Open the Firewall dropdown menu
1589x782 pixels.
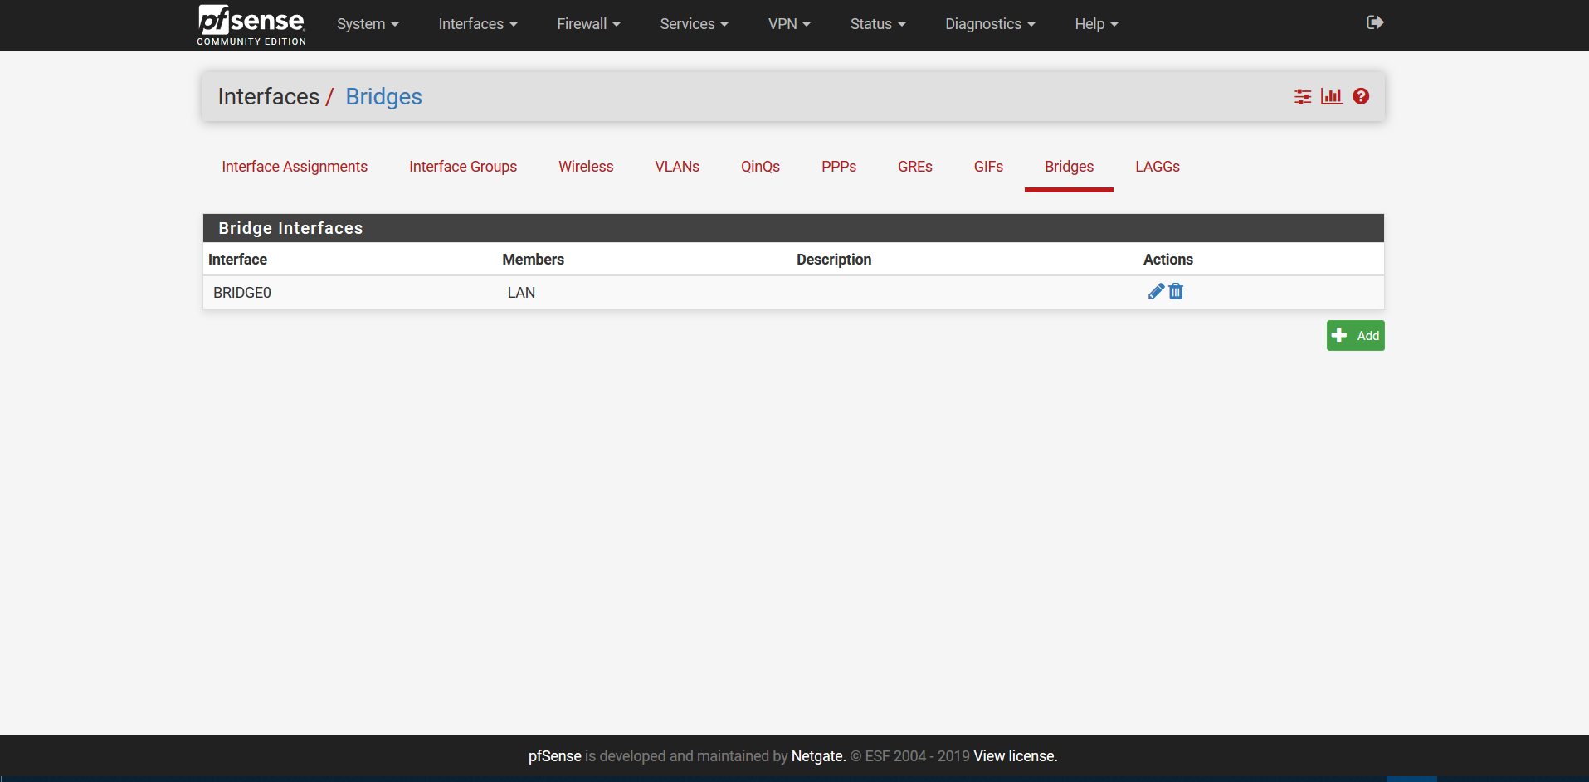pos(588,24)
